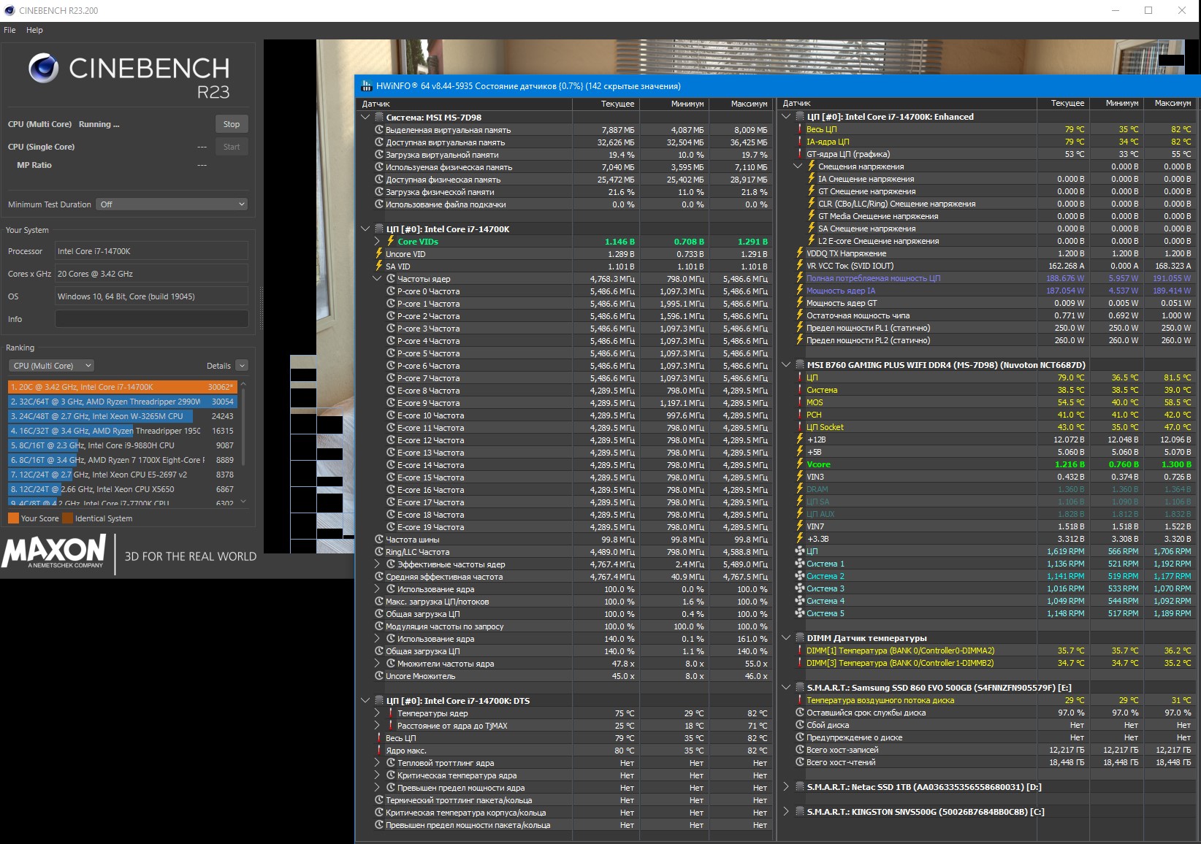Click the fan icon beside Система 5
The width and height of the screenshot is (1201, 844).
[800, 613]
